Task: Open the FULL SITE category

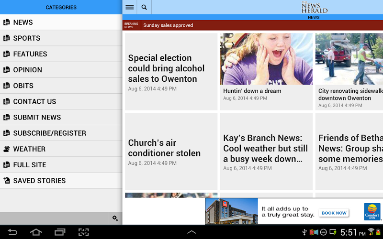Action: (x=61, y=165)
